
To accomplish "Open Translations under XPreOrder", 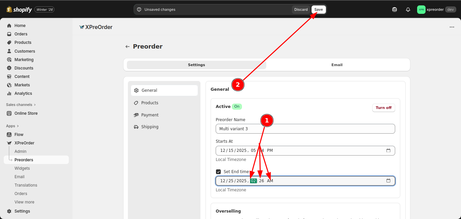I will point(26,185).
